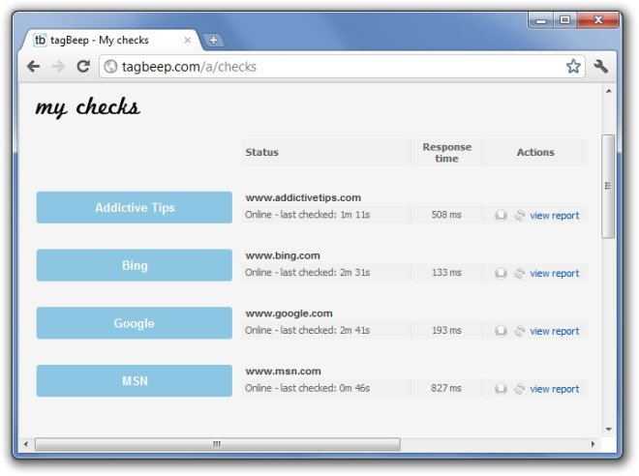639x476 pixels.
Task: Click the Actions column header
Action: pyautogui.click(x=535, y=152)
